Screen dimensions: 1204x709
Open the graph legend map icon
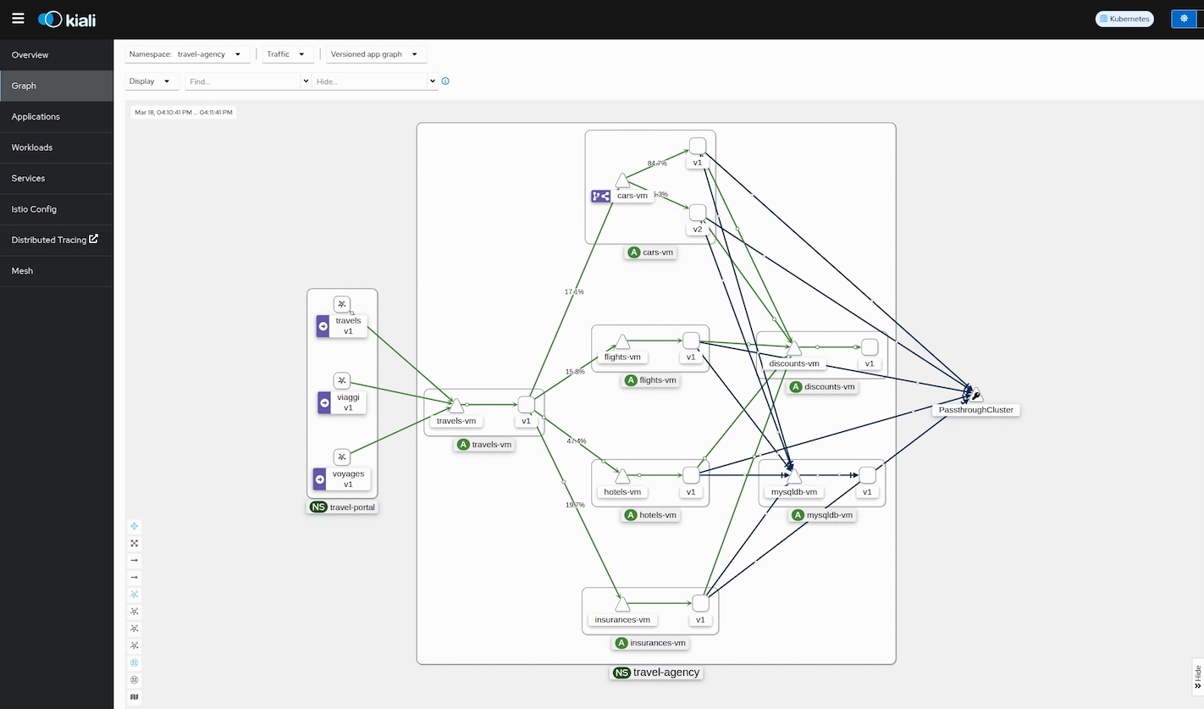(x=135, y=697)
